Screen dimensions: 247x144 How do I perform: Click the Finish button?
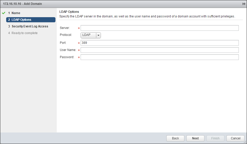coord(215,138)
